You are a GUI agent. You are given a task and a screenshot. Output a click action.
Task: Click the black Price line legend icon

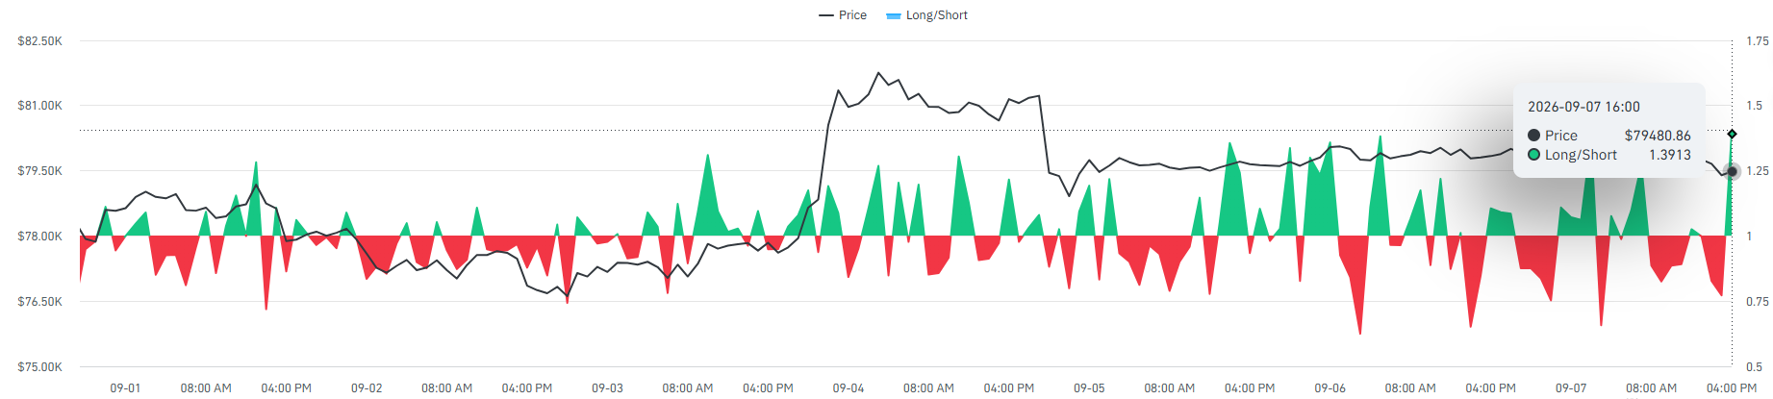(x=826, y=15)
